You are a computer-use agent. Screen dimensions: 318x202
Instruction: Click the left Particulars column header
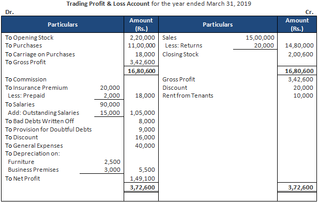point(63,25)
